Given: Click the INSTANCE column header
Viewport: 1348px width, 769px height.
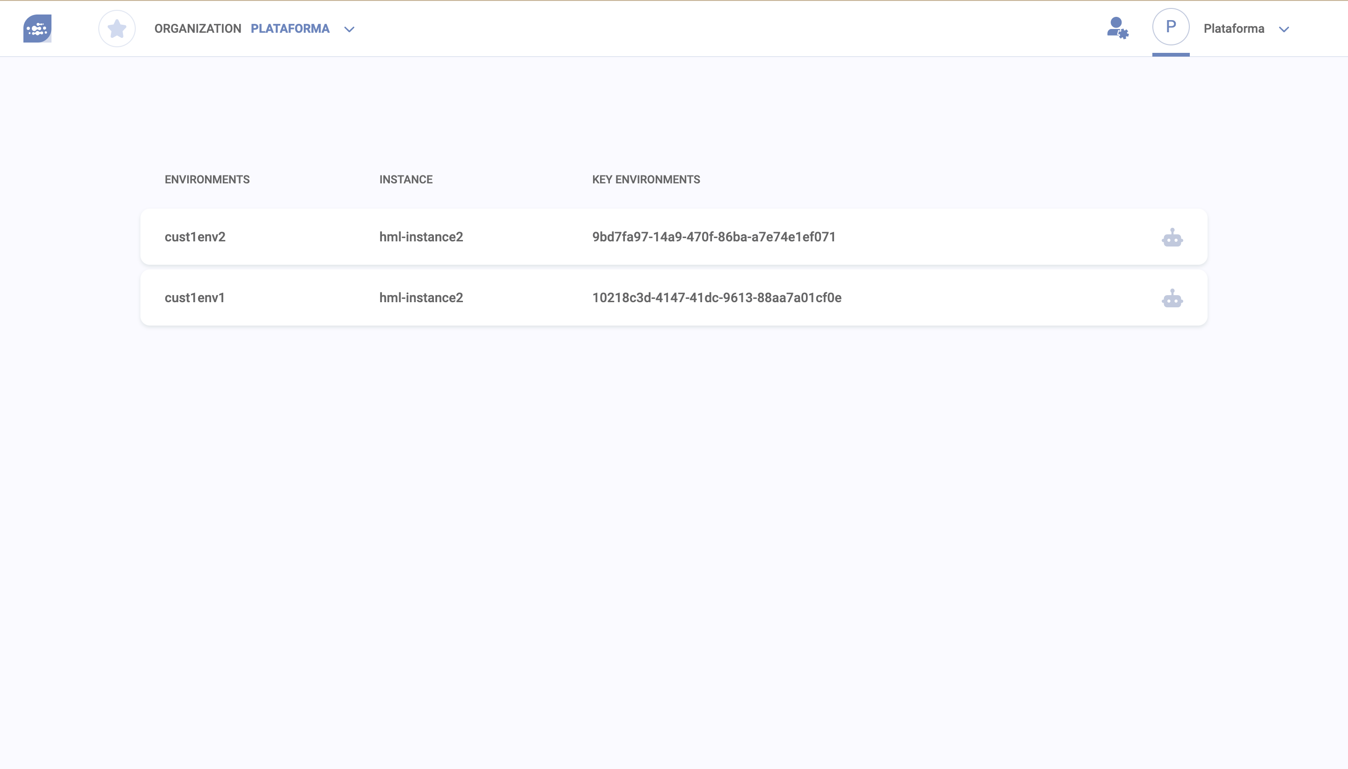Looking at the screenshot, I should pos(406,180).
